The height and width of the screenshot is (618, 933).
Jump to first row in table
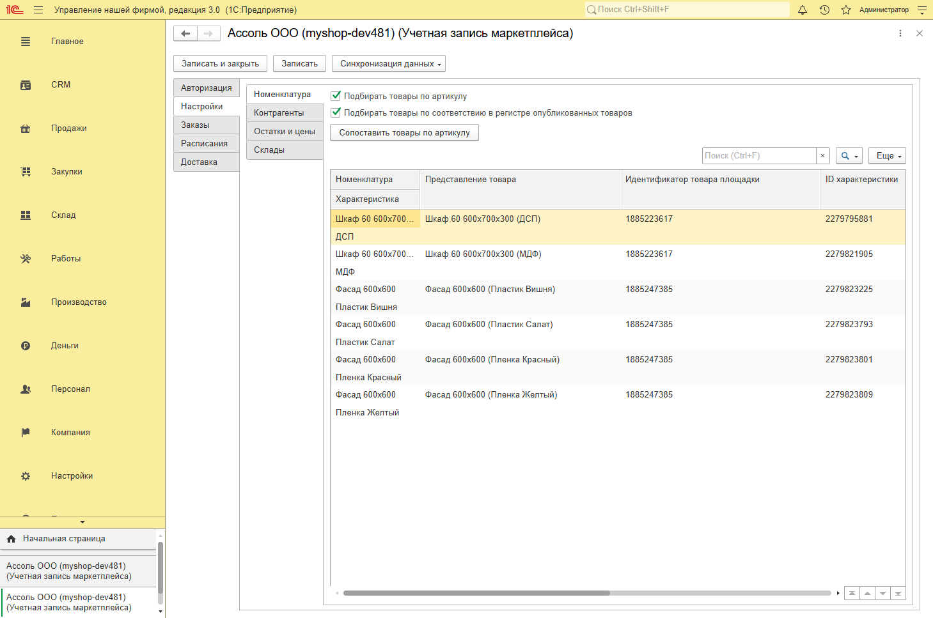point(852,594)
